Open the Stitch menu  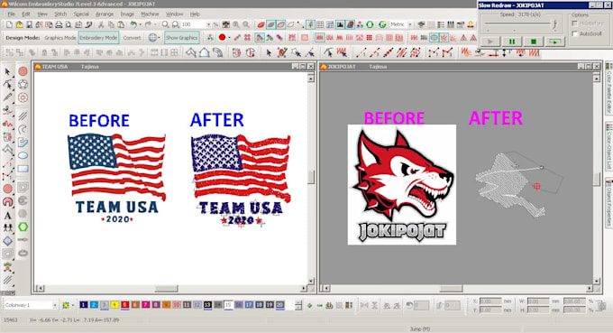[x=60, y=14]
